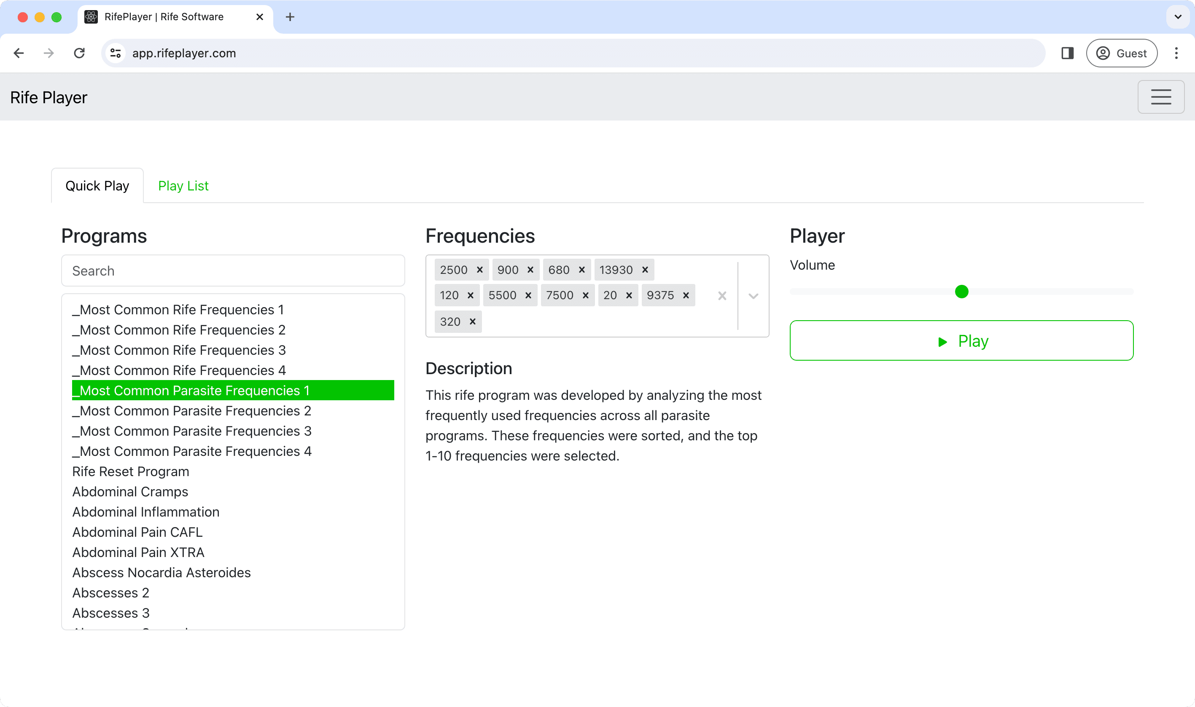Adjust the Volume slider handle
The image size is (1195, 707).
point(961,292)
